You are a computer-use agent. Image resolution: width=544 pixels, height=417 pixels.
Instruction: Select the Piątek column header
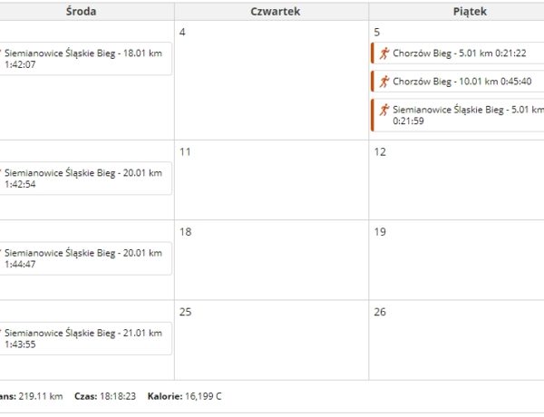[x=470, y=12]
